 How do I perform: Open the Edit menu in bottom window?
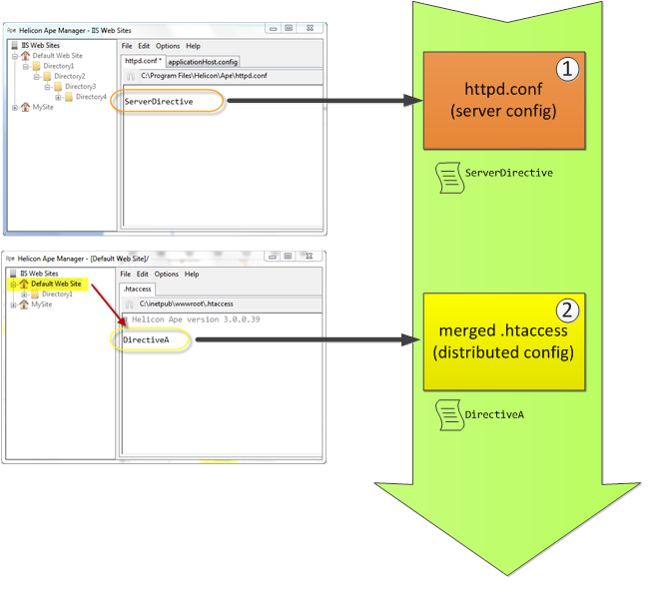tap(144, 274)
